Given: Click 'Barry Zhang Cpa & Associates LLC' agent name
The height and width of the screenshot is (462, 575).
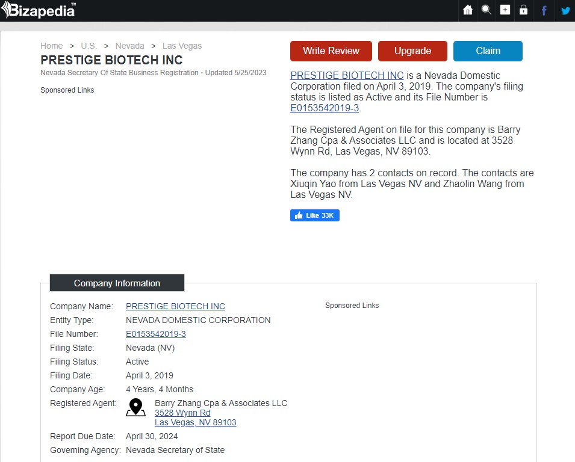Looking at the screenshot, I should pos(221,403).
